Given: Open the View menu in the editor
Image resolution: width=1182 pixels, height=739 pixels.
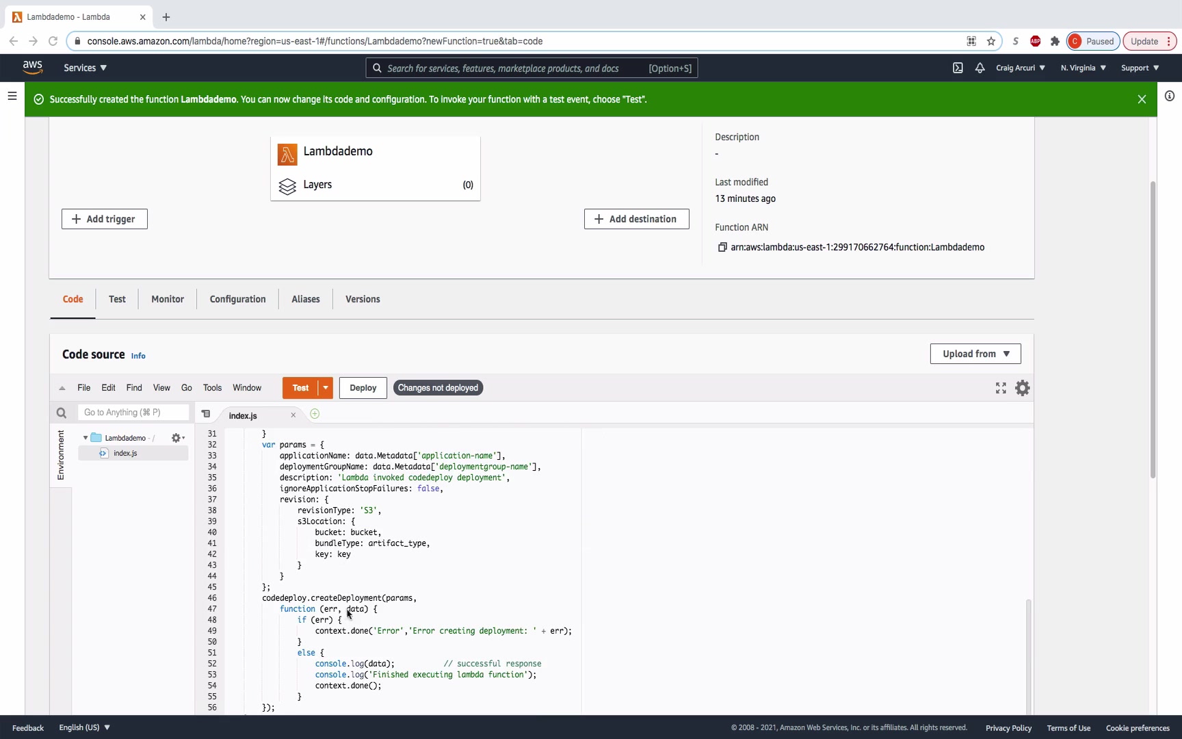Looking at the screenshot, I should [161, 388].
